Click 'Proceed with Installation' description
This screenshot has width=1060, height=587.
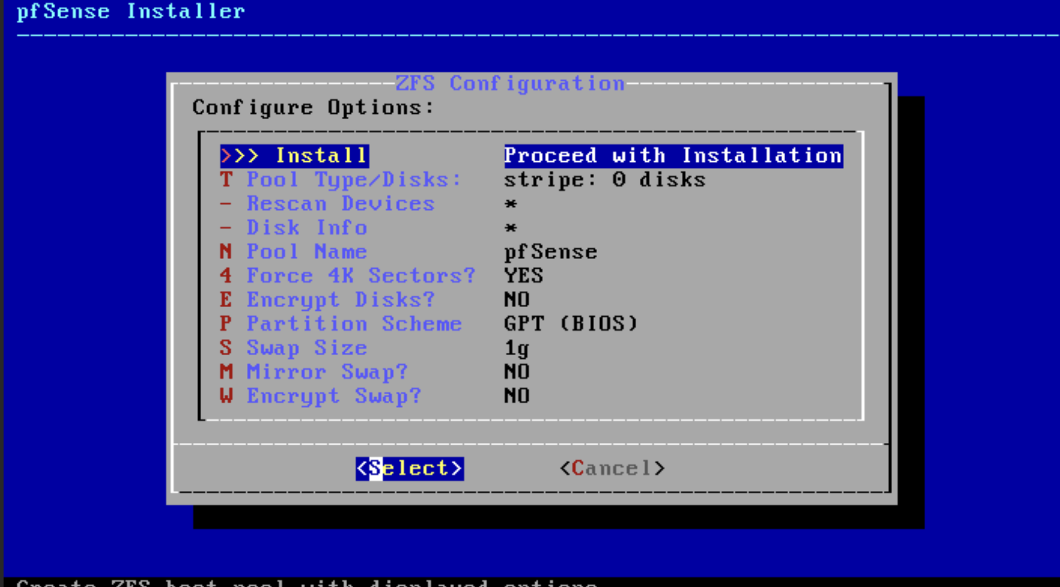(x=673, y=155)
